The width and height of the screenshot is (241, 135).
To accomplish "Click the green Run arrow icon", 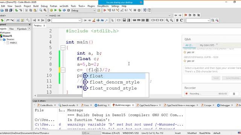I will 55,10.
